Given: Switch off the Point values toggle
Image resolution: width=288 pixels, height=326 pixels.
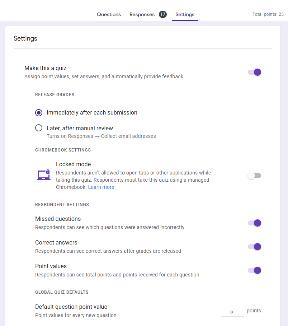Looking at the screenshot, I should [255, 270].
